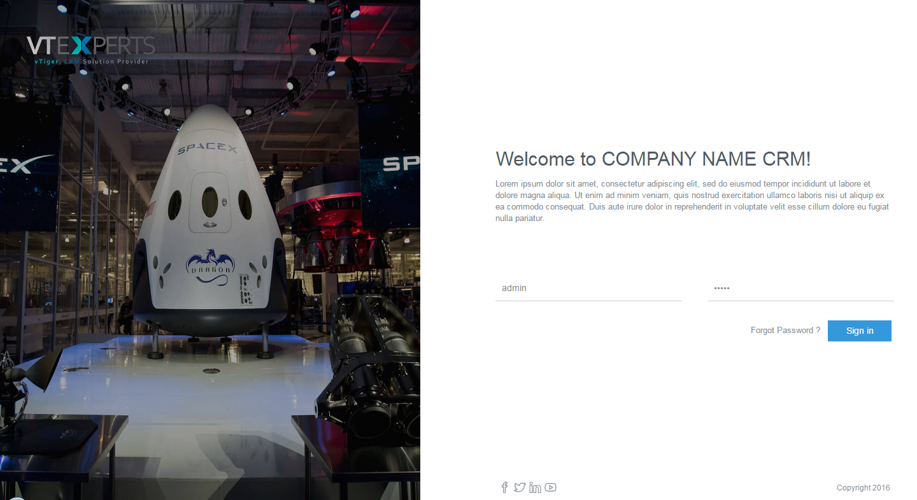Open the Facebook social link icon
Screen dimensions: 917x500
504,487
